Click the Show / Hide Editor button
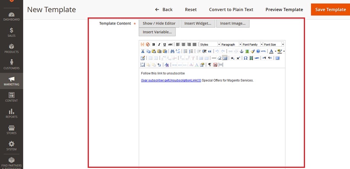Image resolution: width=350 pixels, height=169 pixels. pyautogui.click(x=159, y=23)
